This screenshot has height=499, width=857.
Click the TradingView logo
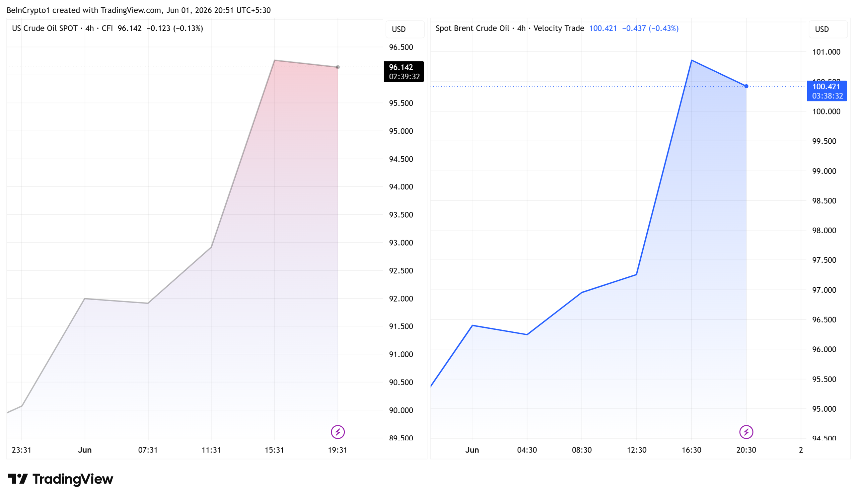(60, 479)
